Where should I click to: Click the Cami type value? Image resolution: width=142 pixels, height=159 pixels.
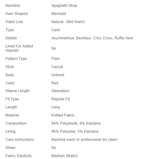[56, 30]
